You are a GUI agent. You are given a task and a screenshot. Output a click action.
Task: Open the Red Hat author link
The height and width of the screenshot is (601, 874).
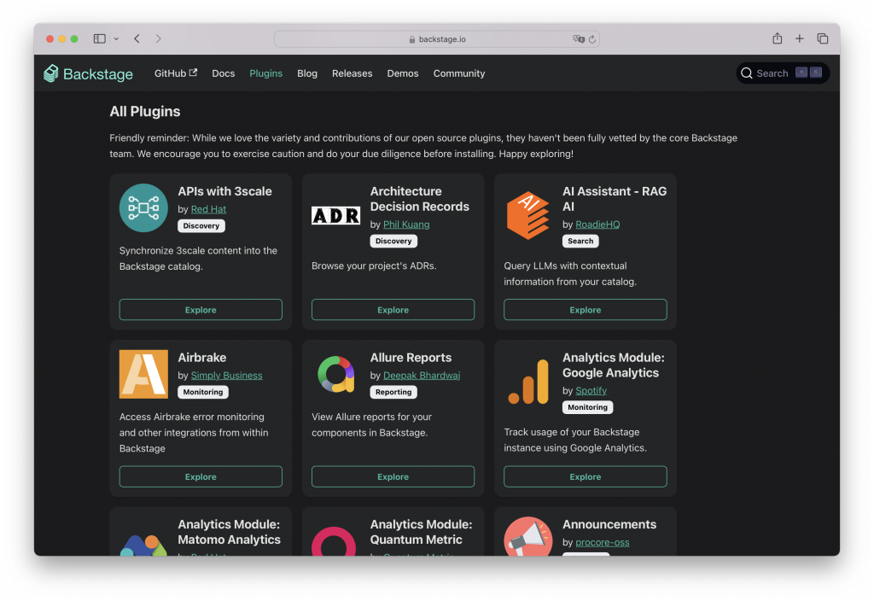(208, 209)
